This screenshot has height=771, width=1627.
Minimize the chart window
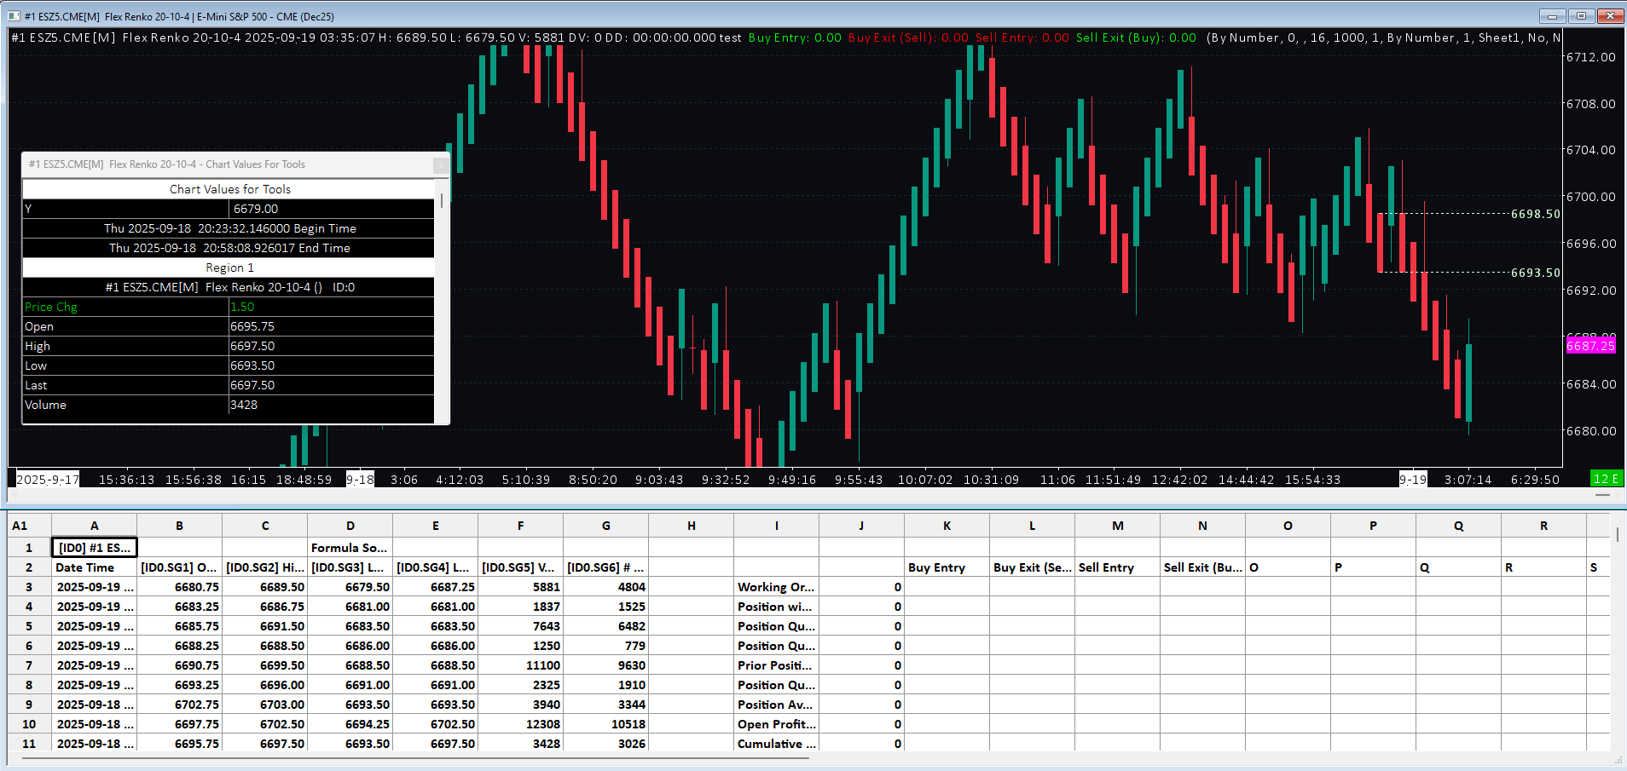point(1552,16)
